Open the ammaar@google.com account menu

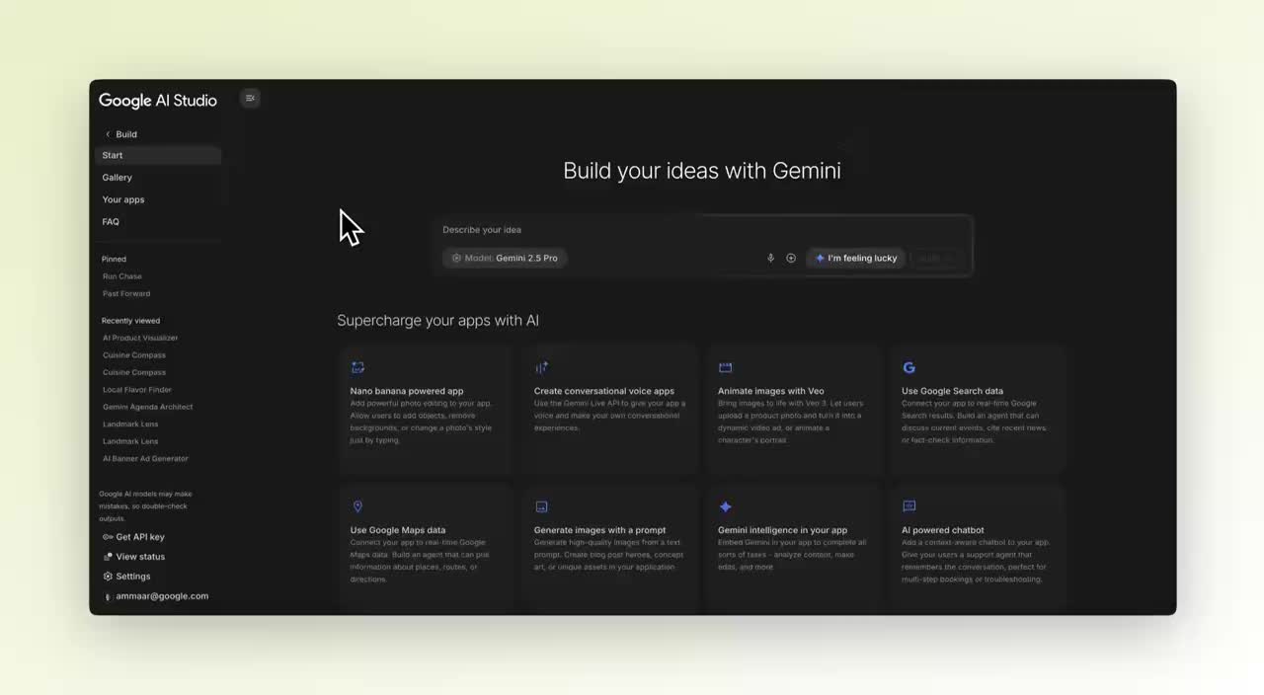[x=161, y=596]
